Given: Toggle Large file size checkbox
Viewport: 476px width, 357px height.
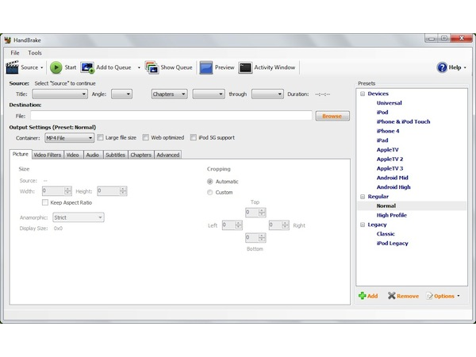Looking at the screenshot, I should point(100,137).
